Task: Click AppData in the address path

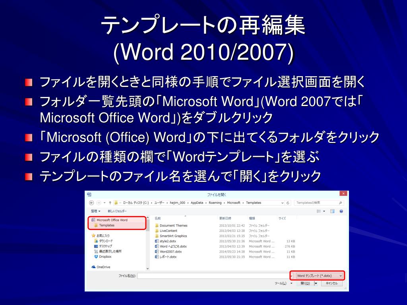Action: [197, 203]
